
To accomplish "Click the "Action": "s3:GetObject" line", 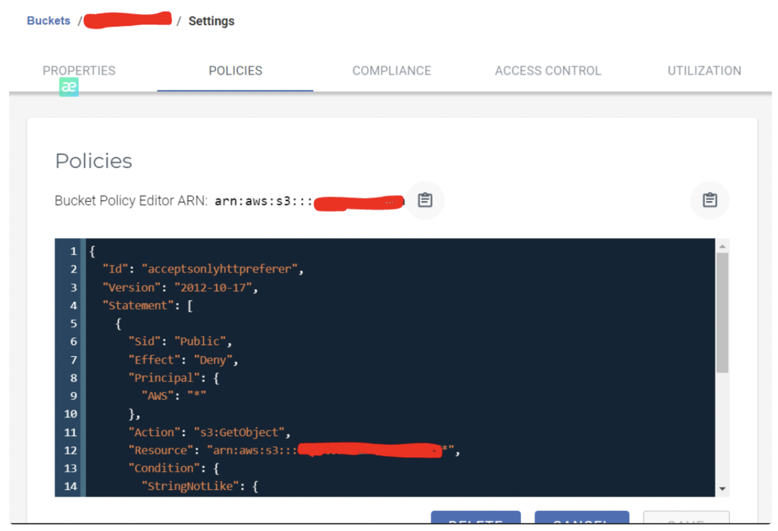I will pyautogui.click(x=209, y=433).
